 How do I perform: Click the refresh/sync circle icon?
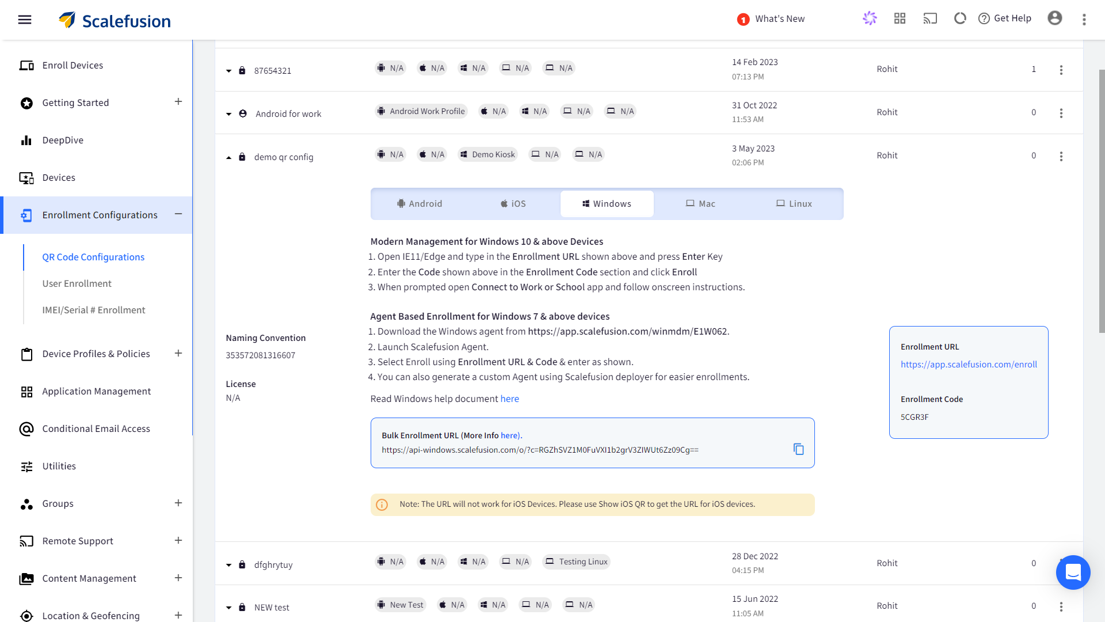pos(960,18)
